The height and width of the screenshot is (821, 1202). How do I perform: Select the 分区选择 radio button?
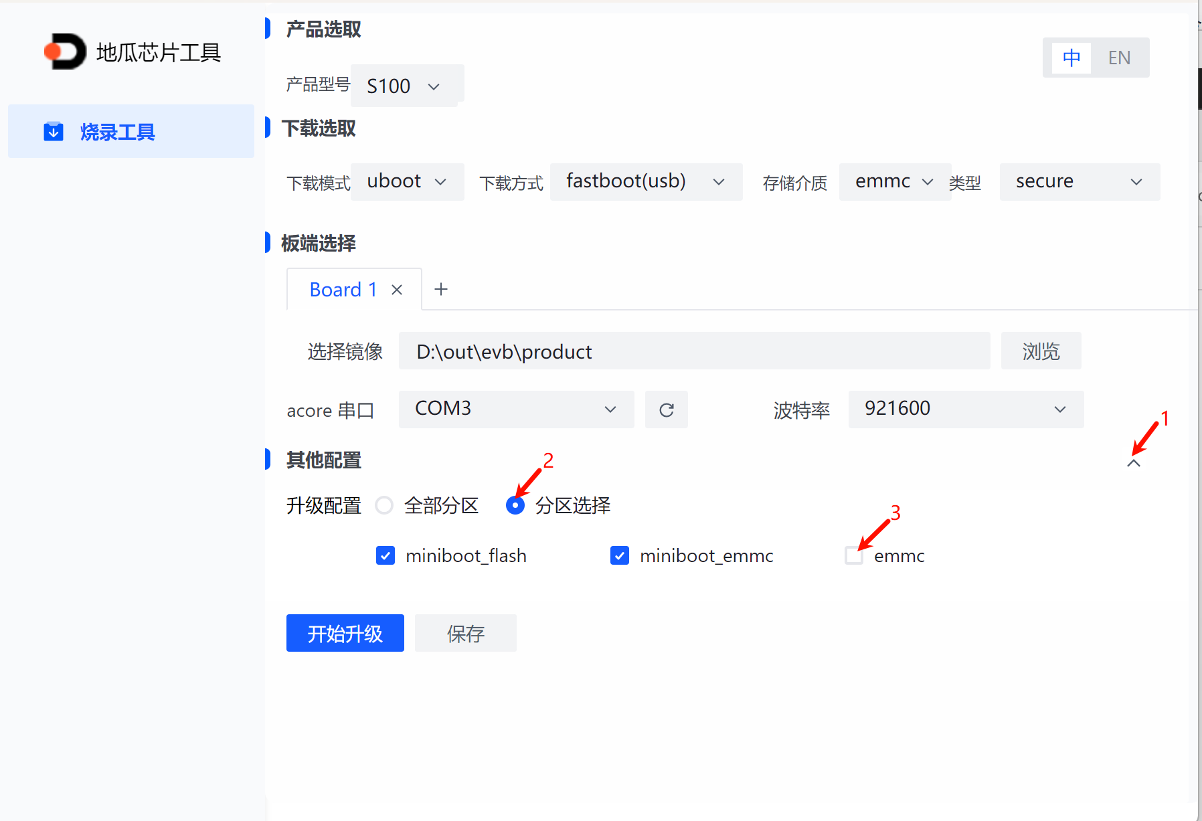tap(515, 505)
